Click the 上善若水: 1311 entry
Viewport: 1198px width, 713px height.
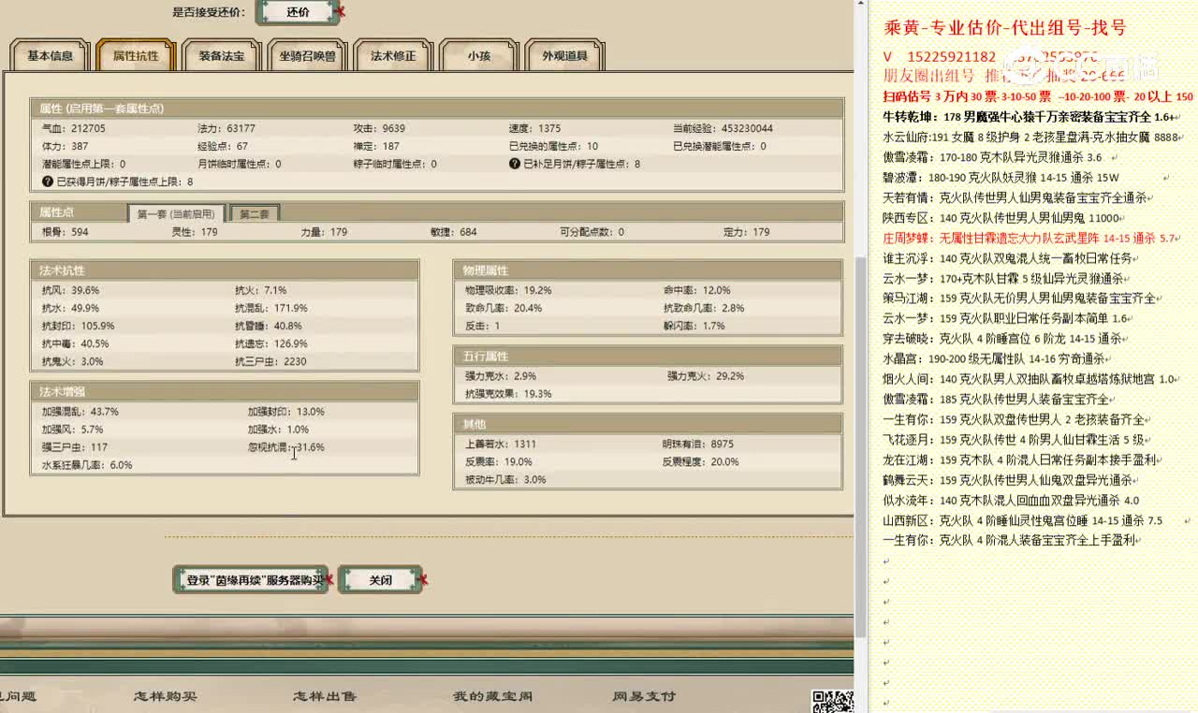point(501,444)
